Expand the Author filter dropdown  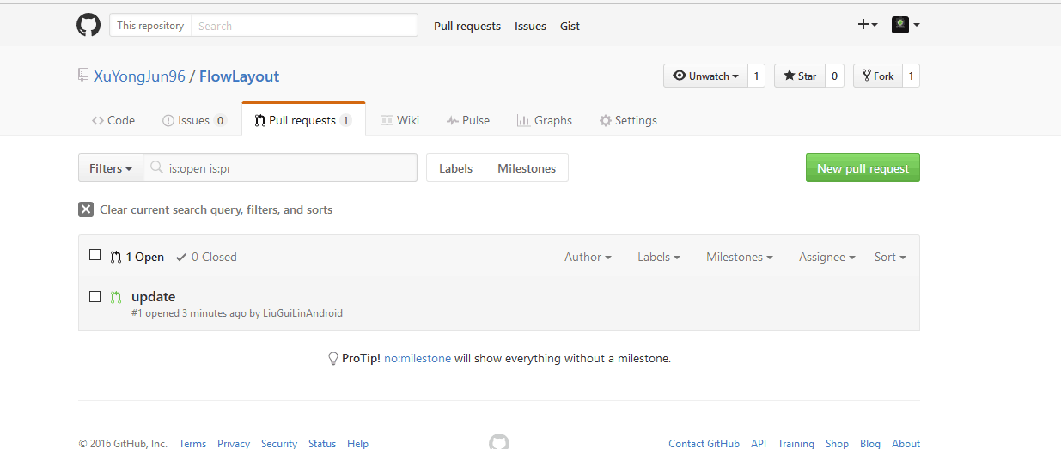coord(588,257)
